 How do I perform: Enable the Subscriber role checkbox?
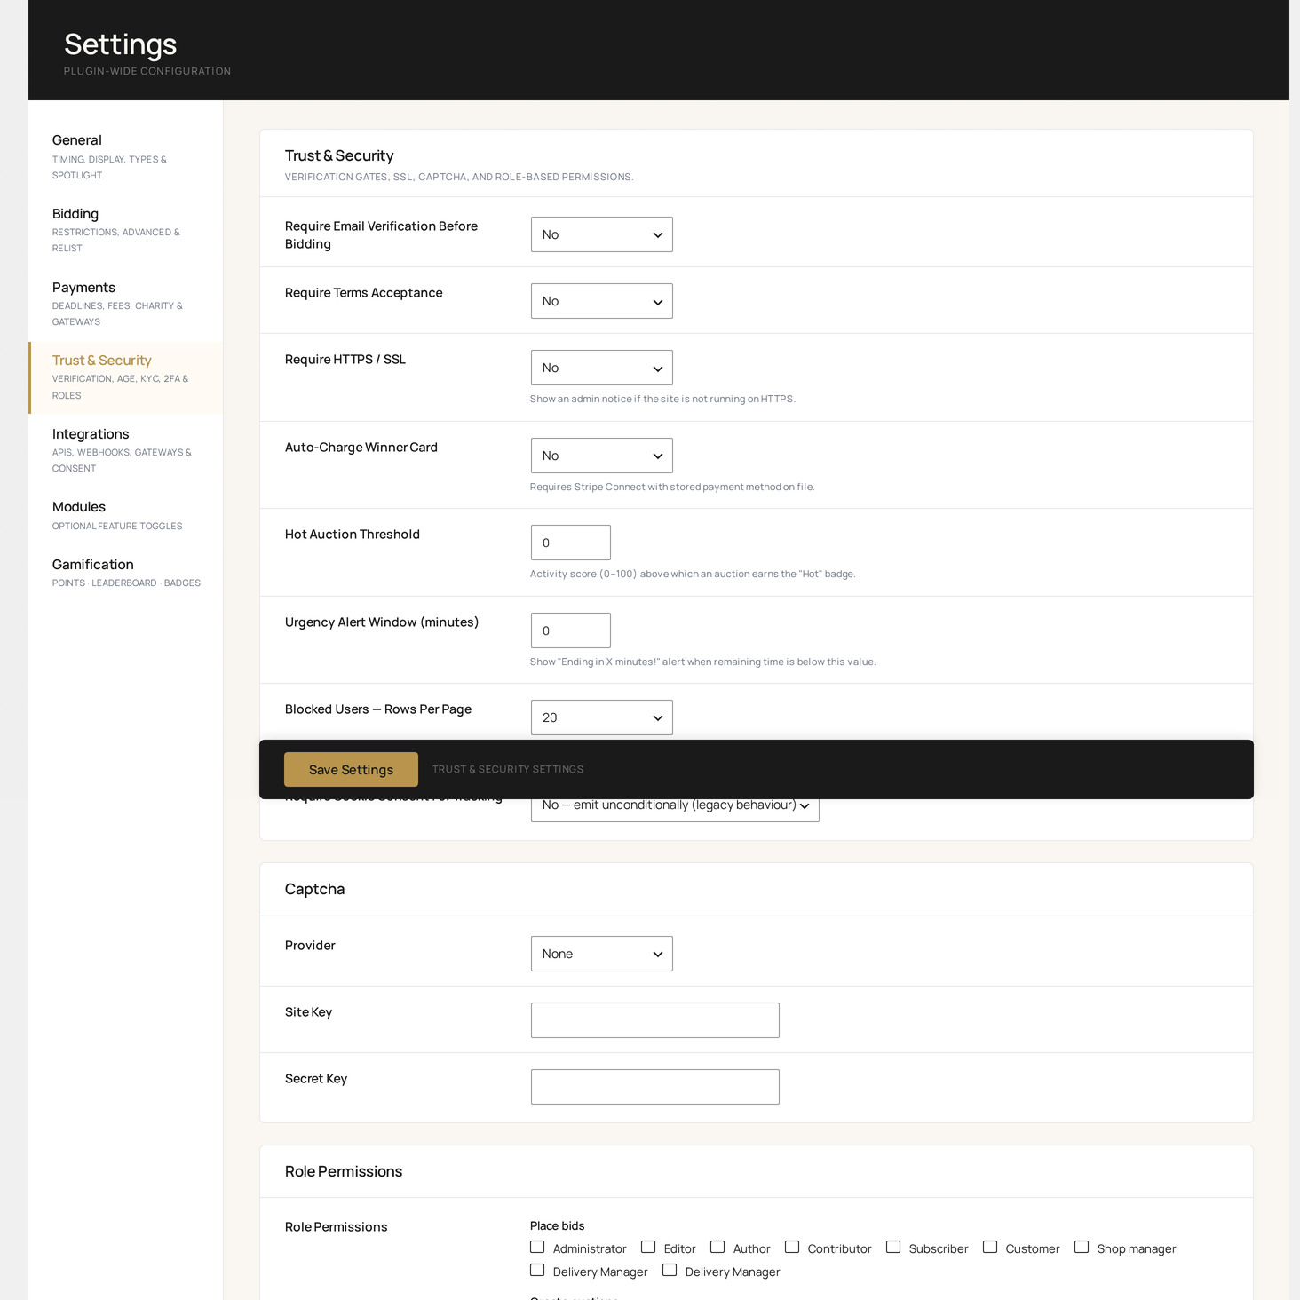coord(893,1247)
